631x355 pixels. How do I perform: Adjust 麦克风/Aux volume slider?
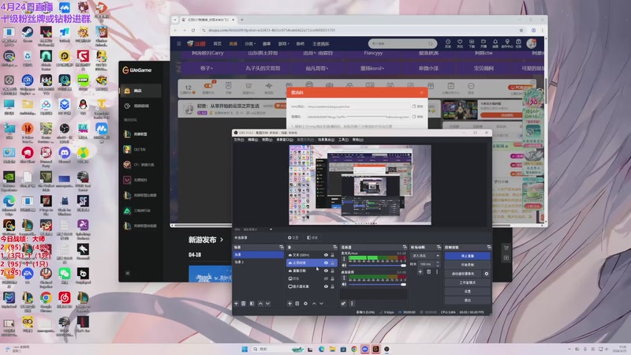tap(377, 266)
